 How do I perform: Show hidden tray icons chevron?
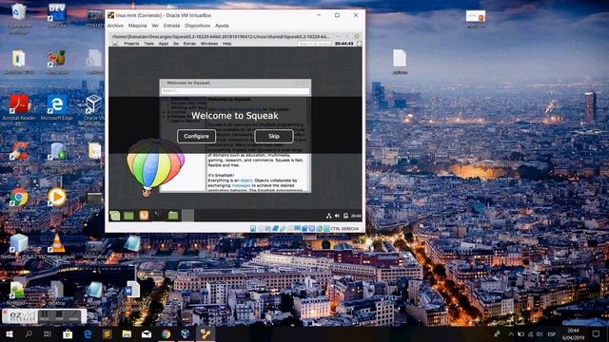511,333
